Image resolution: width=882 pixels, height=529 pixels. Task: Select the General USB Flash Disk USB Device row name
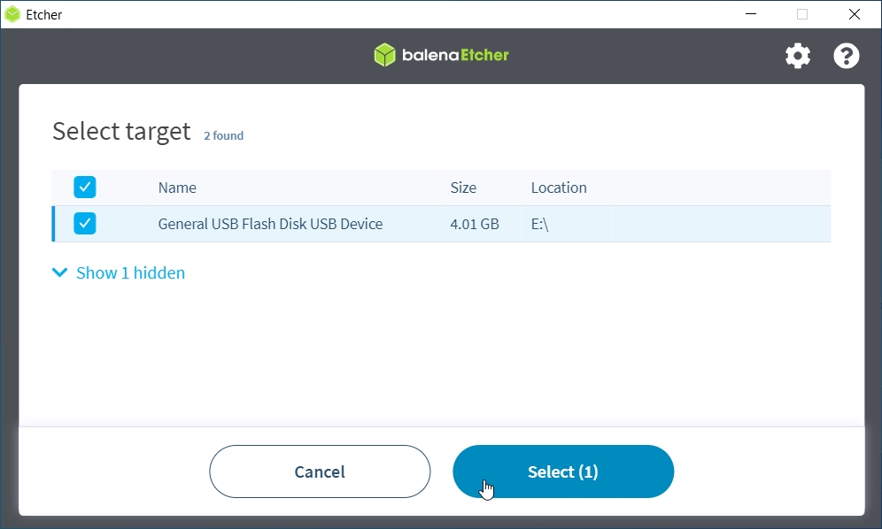pyautogui.click(x=270, y=224)
